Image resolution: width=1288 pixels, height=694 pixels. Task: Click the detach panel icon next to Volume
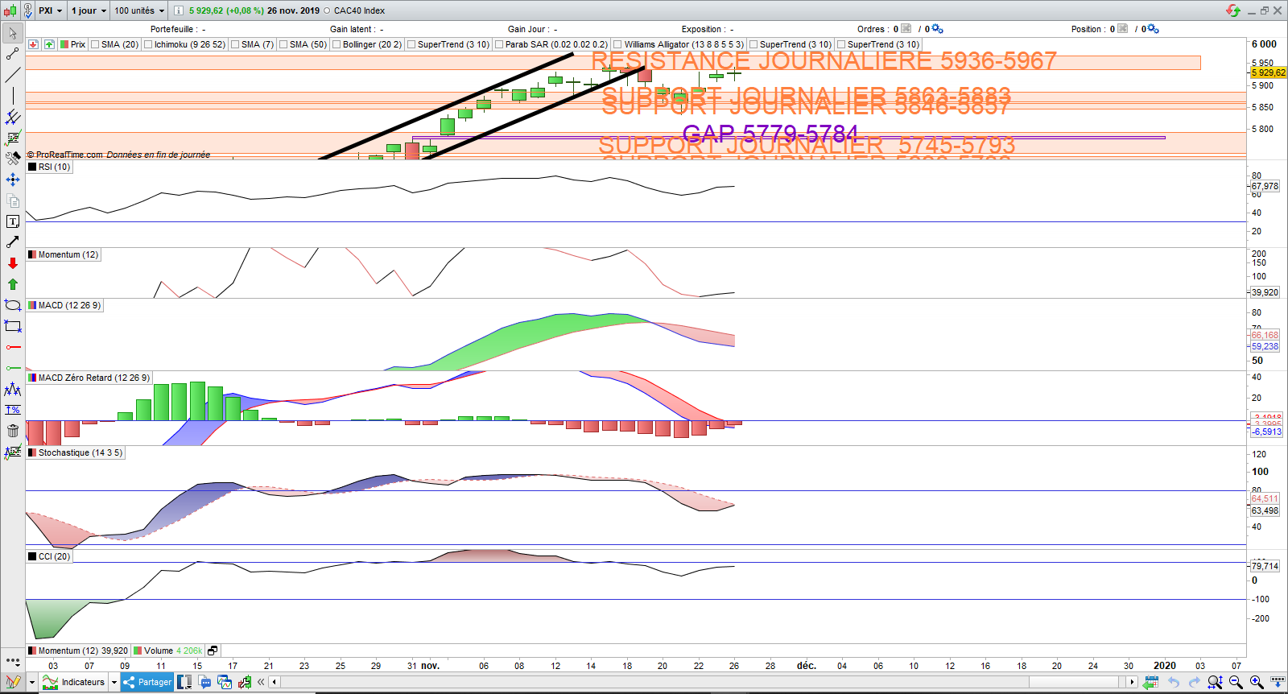point(213,651)
